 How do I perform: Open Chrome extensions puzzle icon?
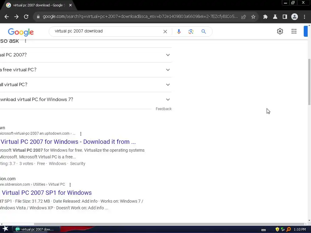point(265,17)
